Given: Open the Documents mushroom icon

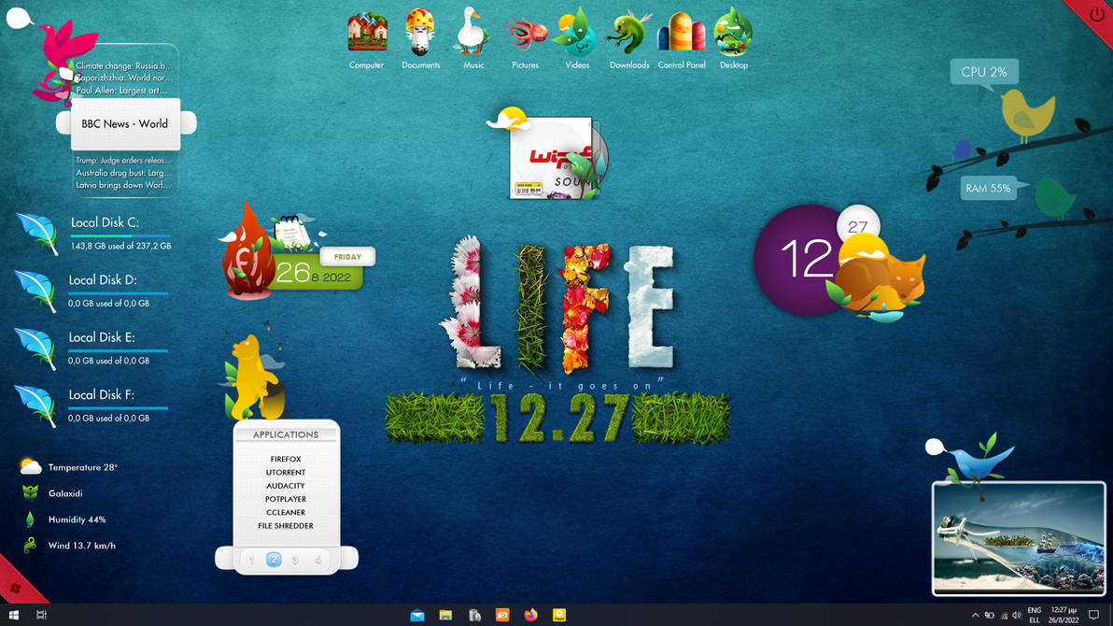Looking at the screenshot, I should click(419, 30).
